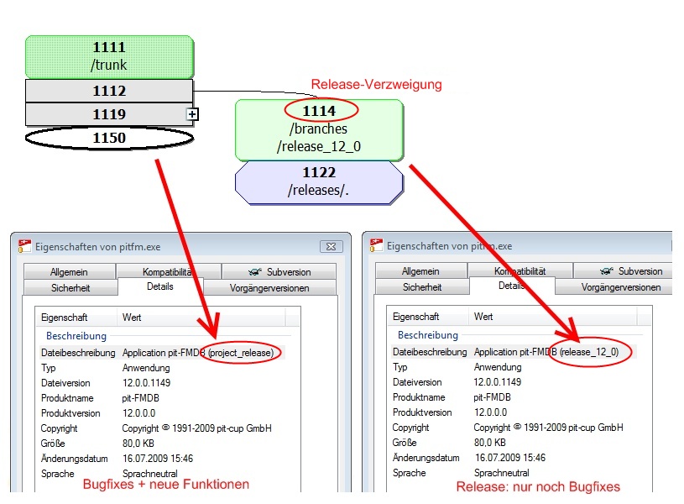Open Allgemein tab in right dialog

coord(421,270)
